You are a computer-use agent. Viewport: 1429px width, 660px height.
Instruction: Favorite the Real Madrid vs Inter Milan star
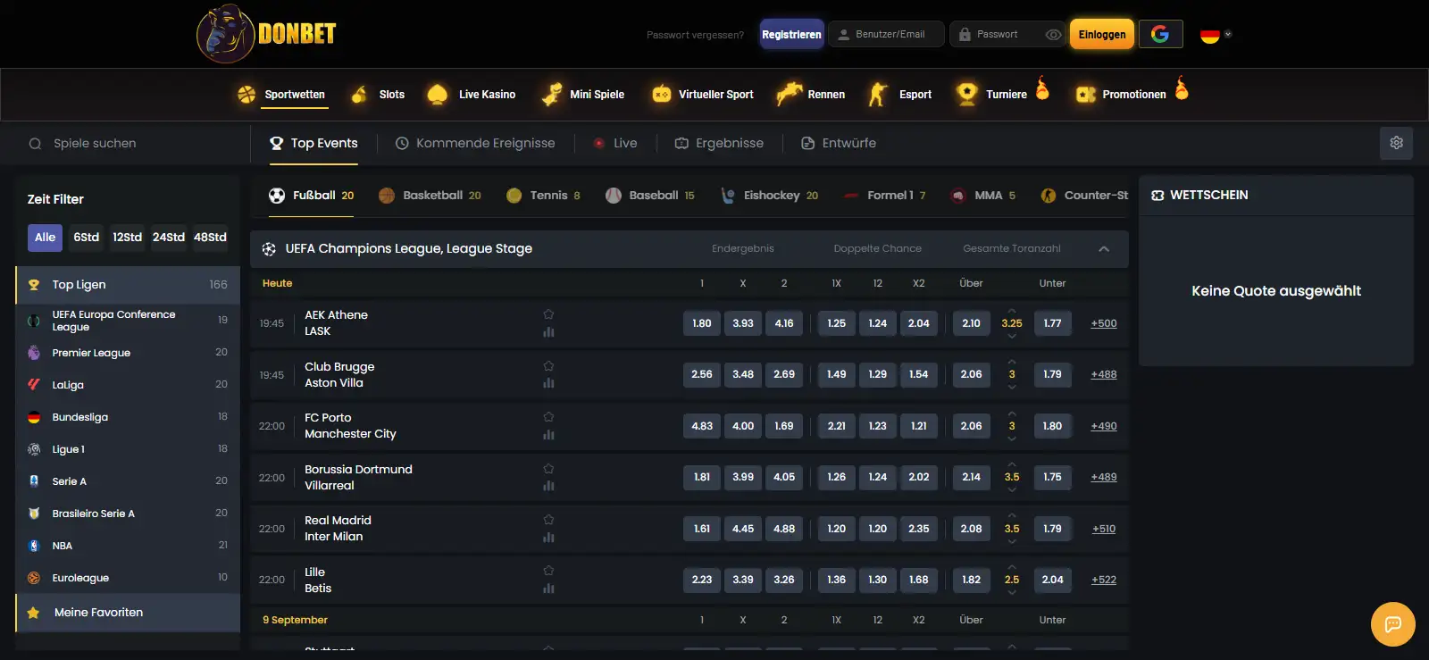point(548,520)
